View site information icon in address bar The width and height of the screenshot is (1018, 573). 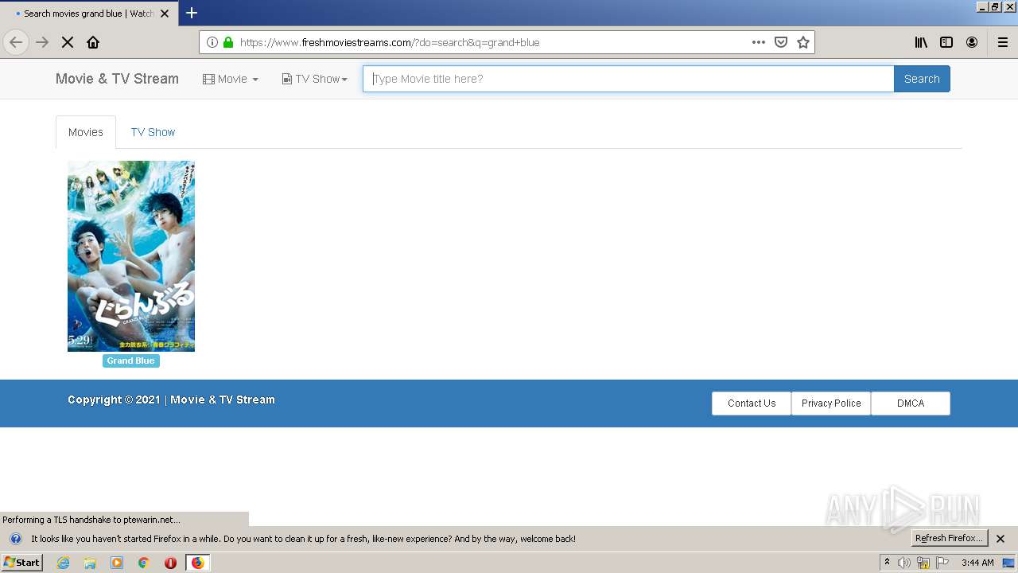click(x=212, y=42)
